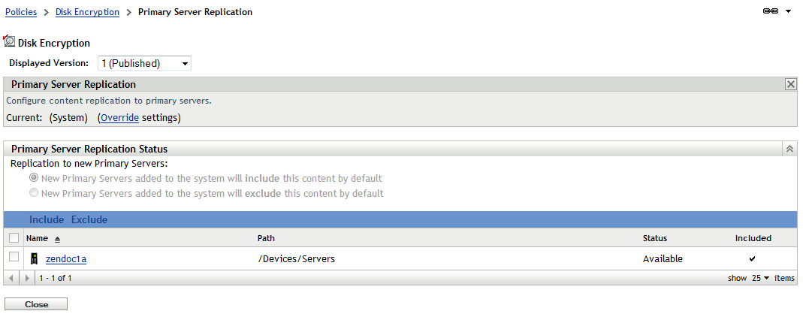Go to previous page of results

10,278
